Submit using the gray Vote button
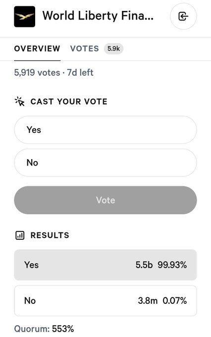The height and width of the screenshot is (337, 211). [x=105, y=200]
